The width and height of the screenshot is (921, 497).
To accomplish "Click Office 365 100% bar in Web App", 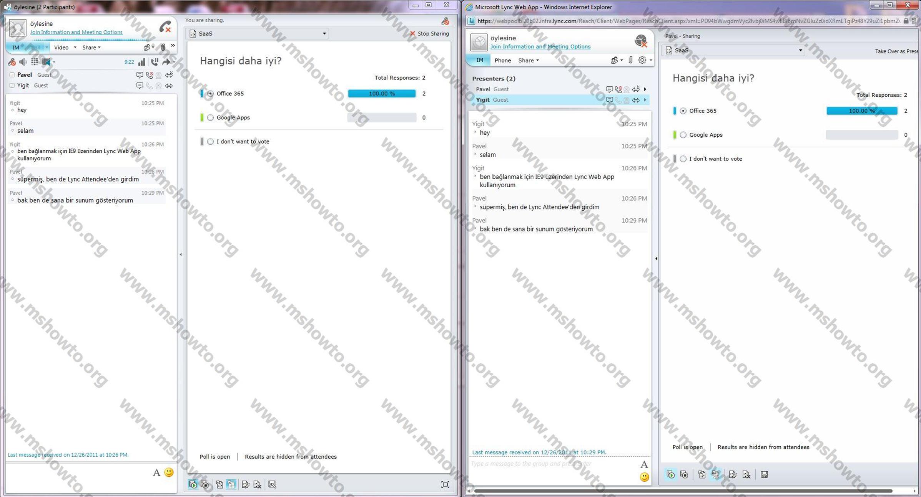I will (862, 111).
